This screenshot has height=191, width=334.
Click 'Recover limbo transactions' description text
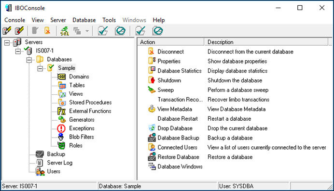coord(238,100)
